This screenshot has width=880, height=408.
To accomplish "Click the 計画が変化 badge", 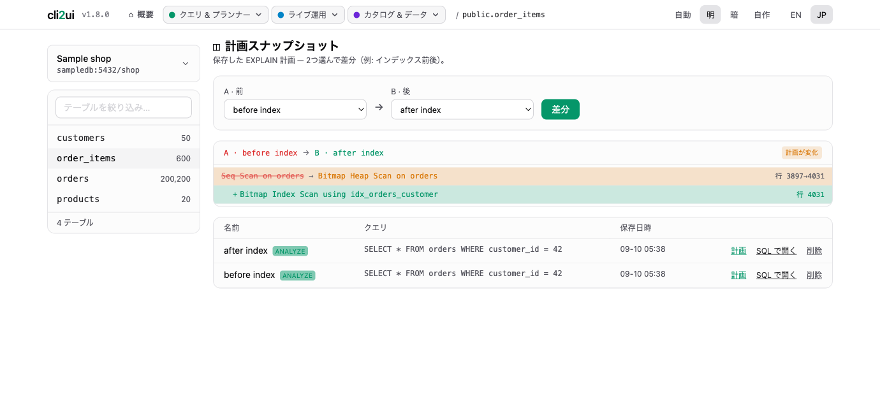I will tap(802, 153).
